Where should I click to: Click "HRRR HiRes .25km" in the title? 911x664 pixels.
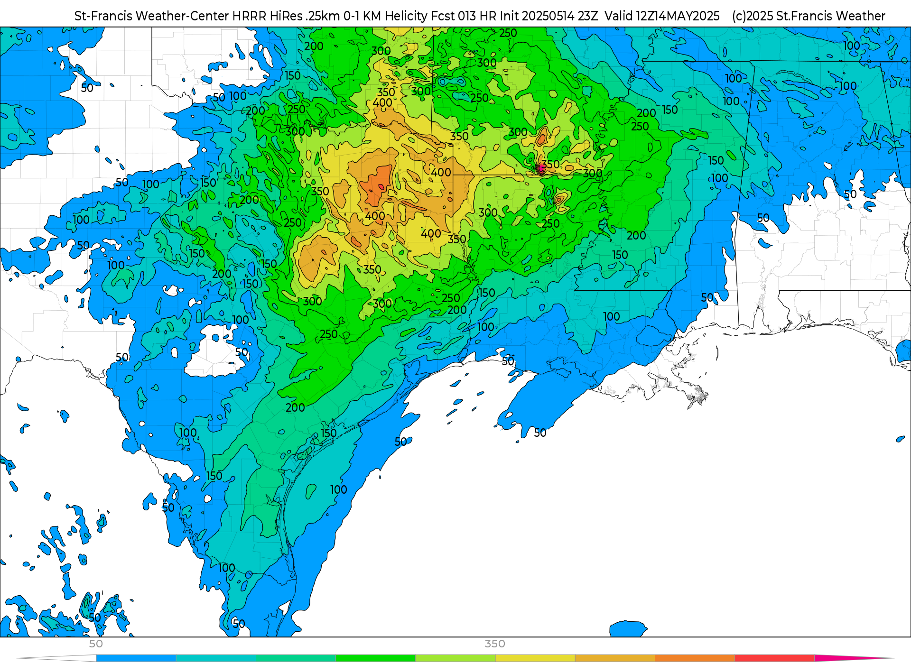pos(286,16)
